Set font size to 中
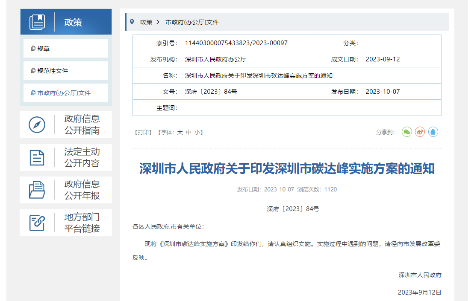 pyautogui.click(x=188, y=133)
